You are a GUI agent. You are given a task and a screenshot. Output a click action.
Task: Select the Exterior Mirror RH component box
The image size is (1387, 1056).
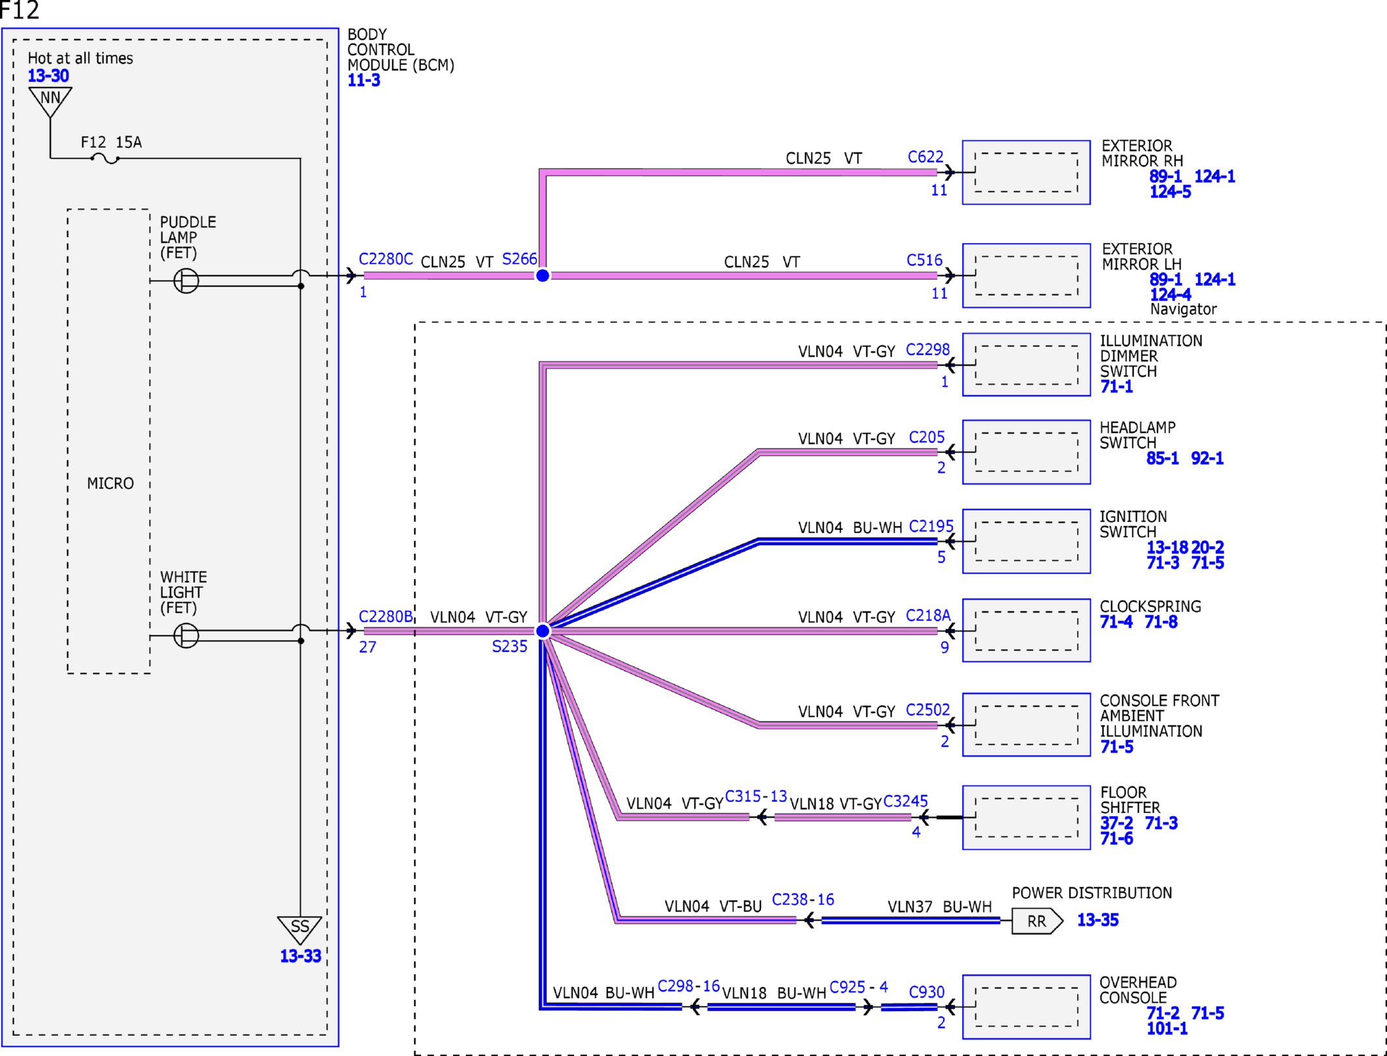[x=1026, y=173]
